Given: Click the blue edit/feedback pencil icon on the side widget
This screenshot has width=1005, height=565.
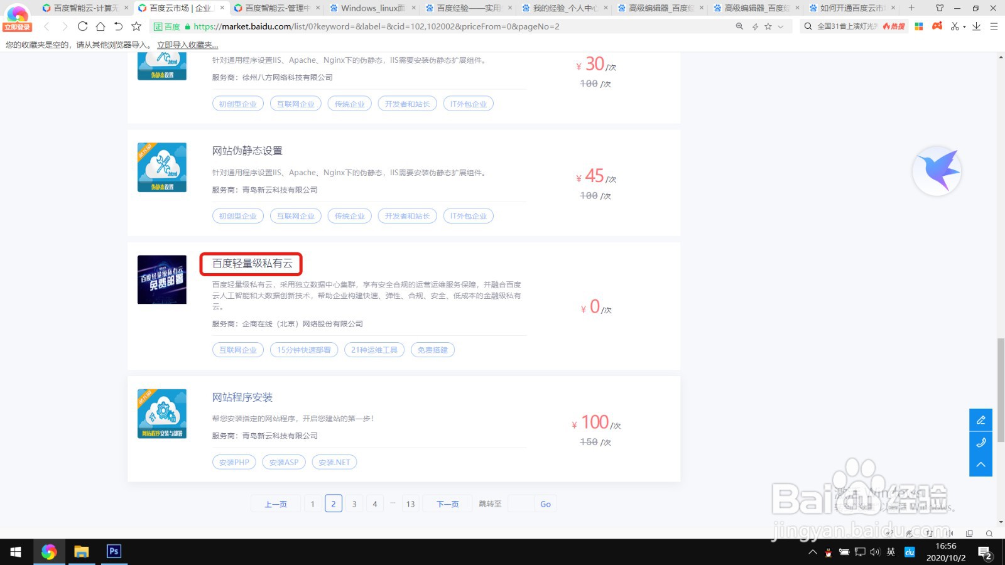Looking at the screenshot, I should pyautogui.click(x=981, y=420).
